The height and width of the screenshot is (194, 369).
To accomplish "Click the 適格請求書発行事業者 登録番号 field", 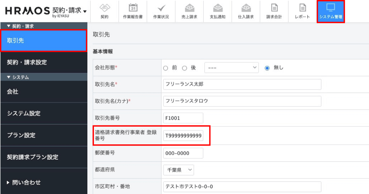I will click(x=183, y=135).
